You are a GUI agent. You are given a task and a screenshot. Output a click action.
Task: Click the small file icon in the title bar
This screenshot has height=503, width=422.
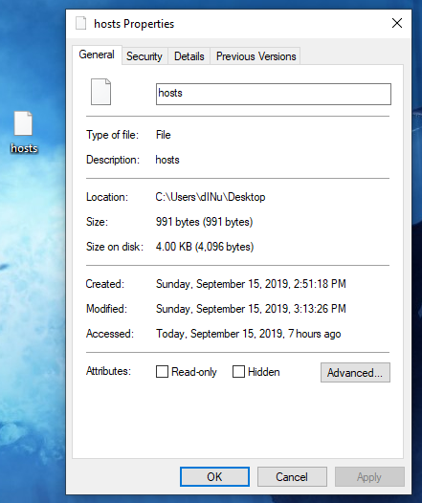[81, 23]
